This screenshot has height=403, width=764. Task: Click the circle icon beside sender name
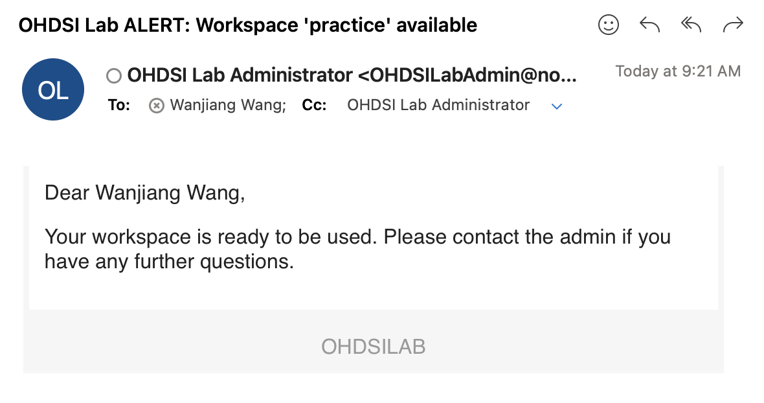(x=113, y=75)
